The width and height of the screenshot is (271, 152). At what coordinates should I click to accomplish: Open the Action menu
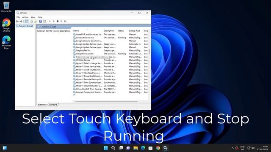coord(25,17)
